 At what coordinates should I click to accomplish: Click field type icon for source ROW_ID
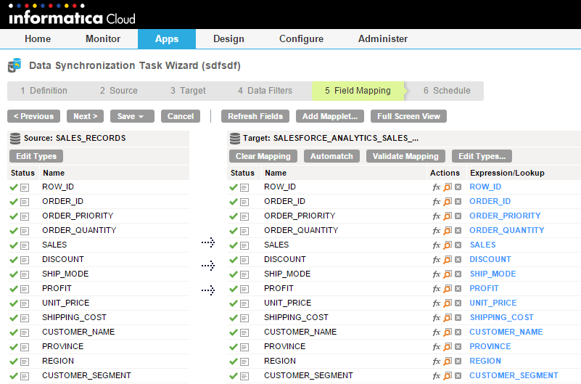(x=25, y=187)
